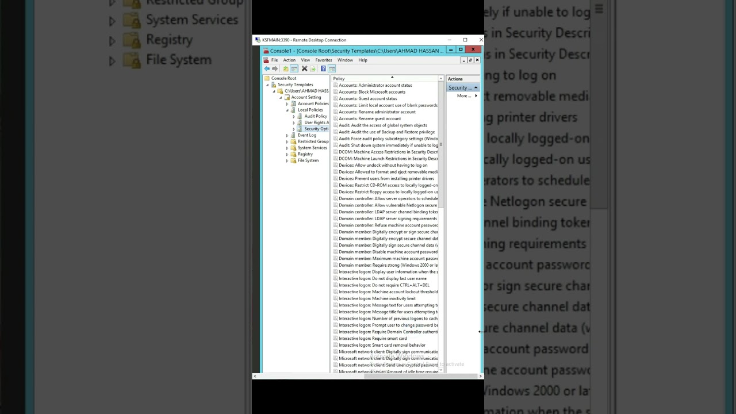This screenshot has width=736, height=414.
Task: Click the Console Root folder icon
Action: tap(267, 78)
